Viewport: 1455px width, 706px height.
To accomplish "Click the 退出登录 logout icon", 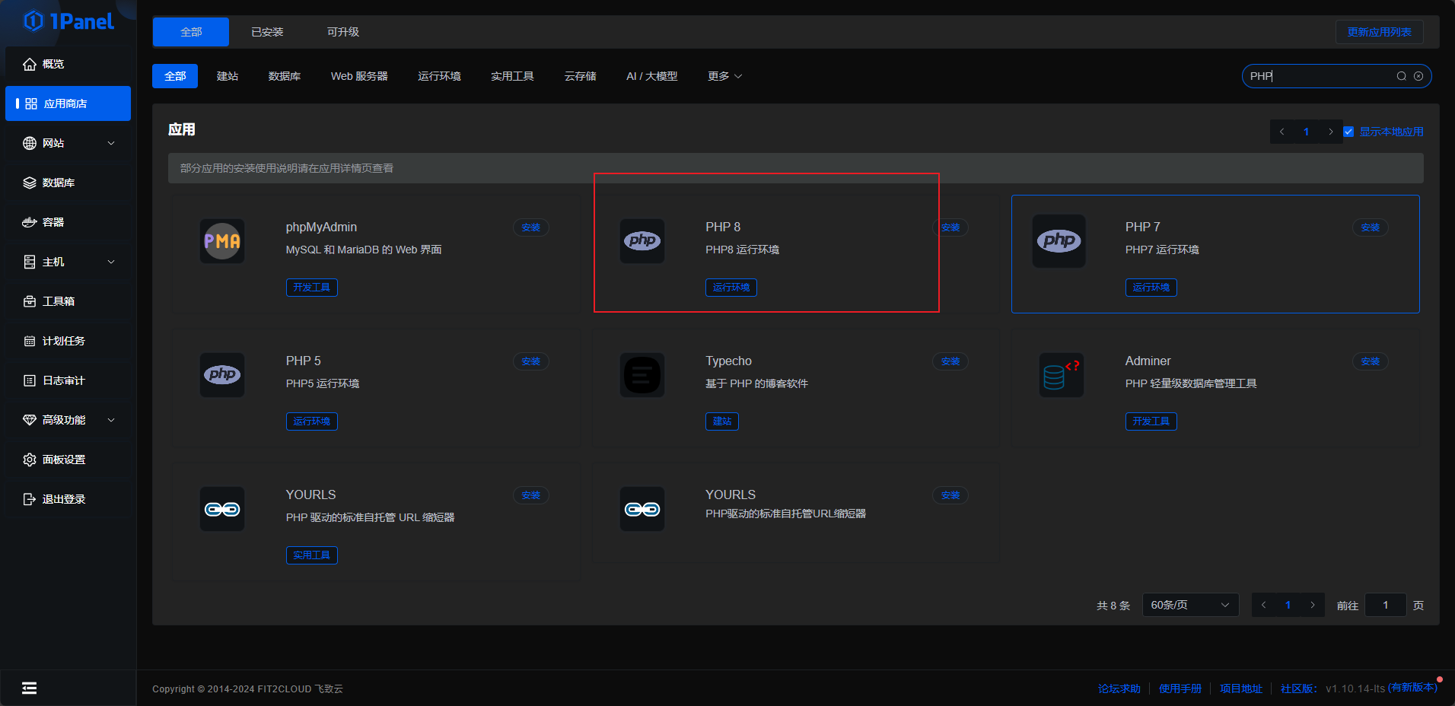I will [x=30, y=499].
